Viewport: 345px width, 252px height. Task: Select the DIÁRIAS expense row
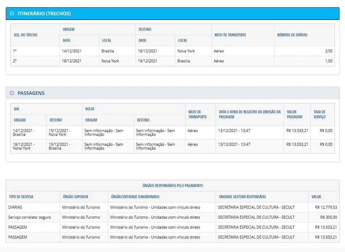click(15, 207)
